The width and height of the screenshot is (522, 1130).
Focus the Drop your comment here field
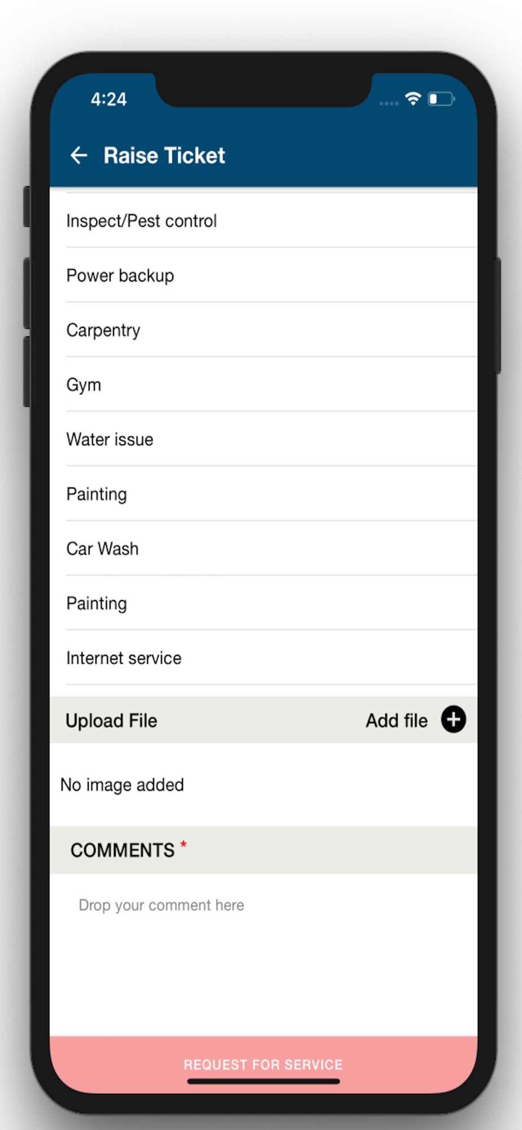click(x=263, y=955)
